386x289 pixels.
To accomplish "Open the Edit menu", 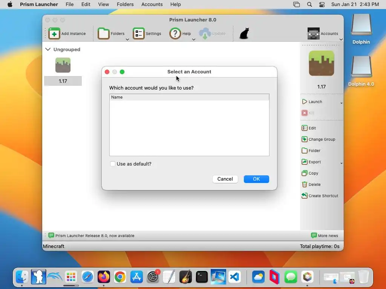I will pos(86,5).
